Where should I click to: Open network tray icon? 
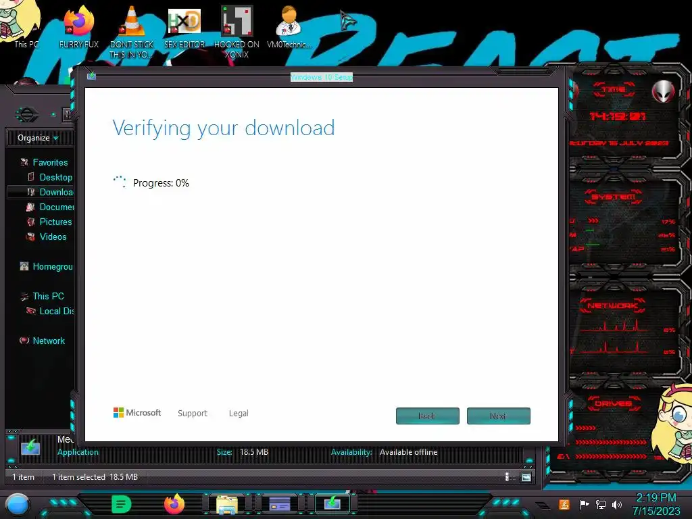tap(600, 504)
